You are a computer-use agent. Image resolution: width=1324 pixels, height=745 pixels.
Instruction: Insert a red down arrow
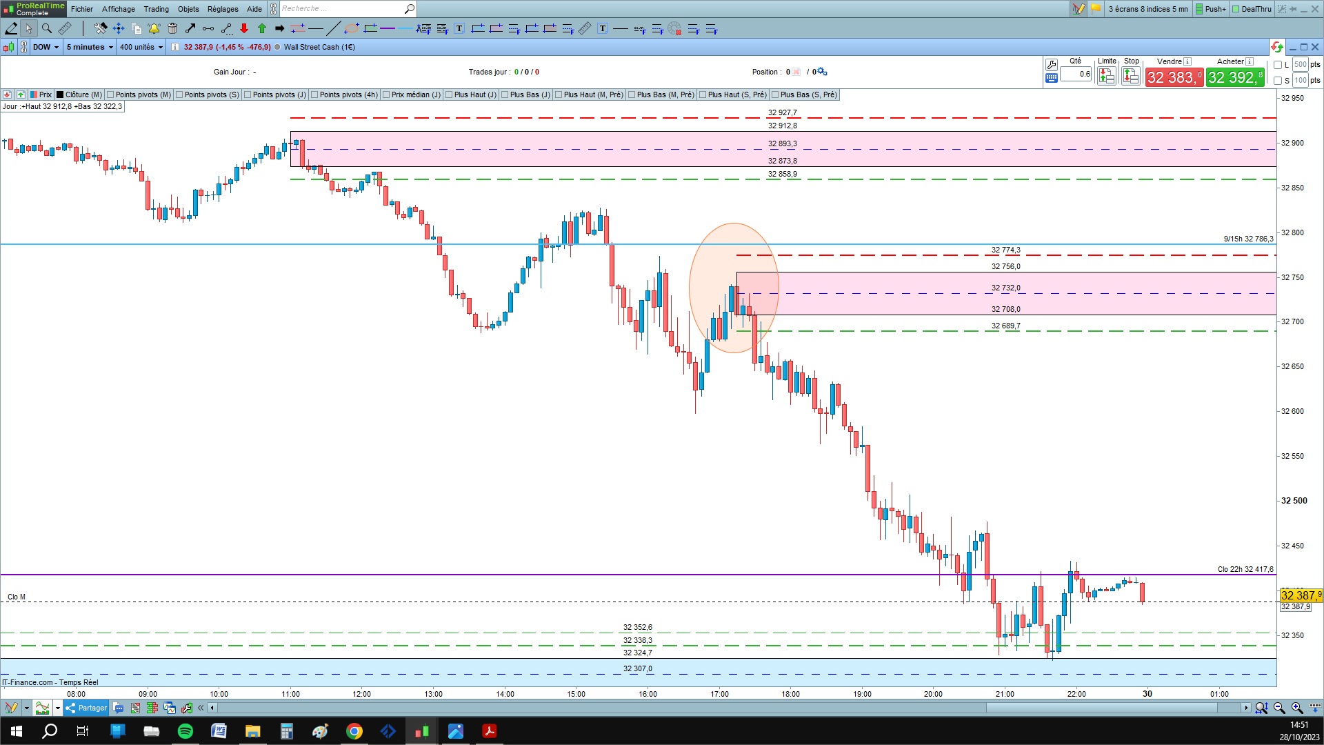[x=244, y=28]
